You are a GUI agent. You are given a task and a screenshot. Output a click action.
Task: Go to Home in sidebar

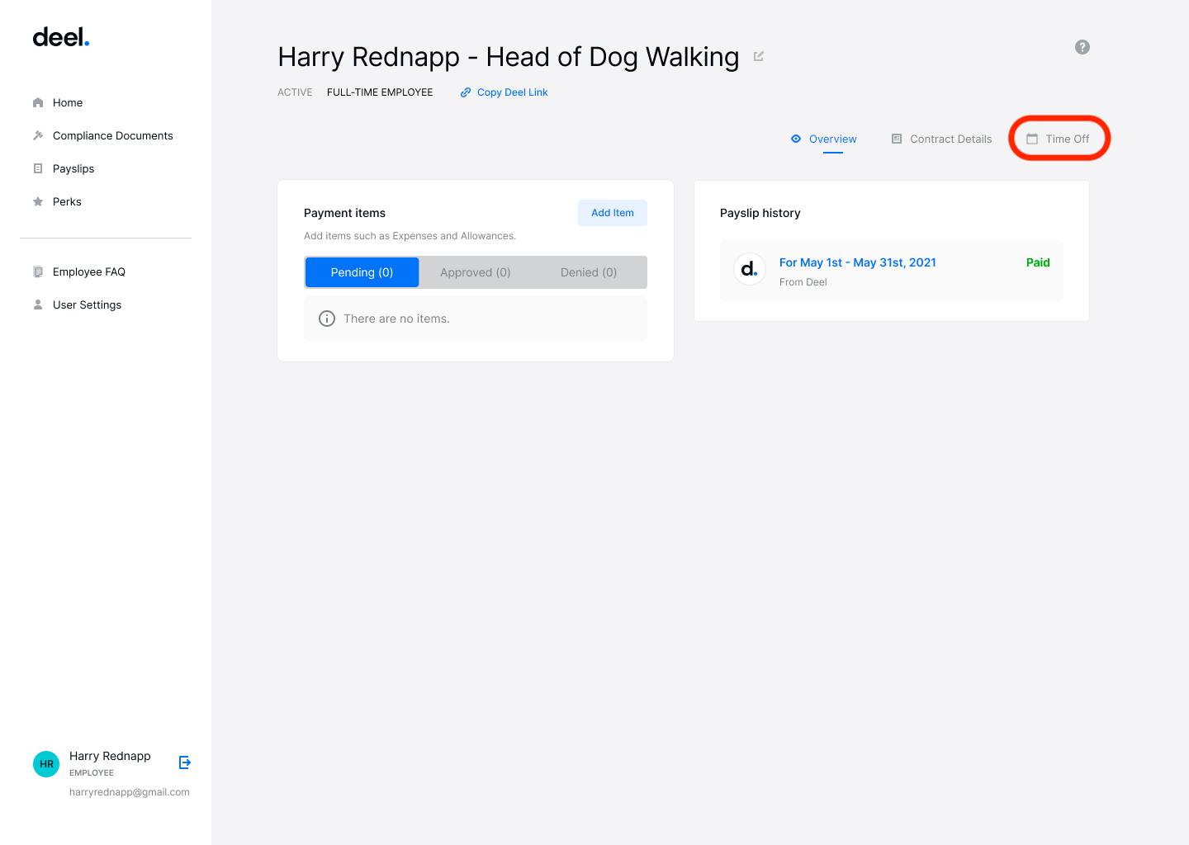pos(68,103)
